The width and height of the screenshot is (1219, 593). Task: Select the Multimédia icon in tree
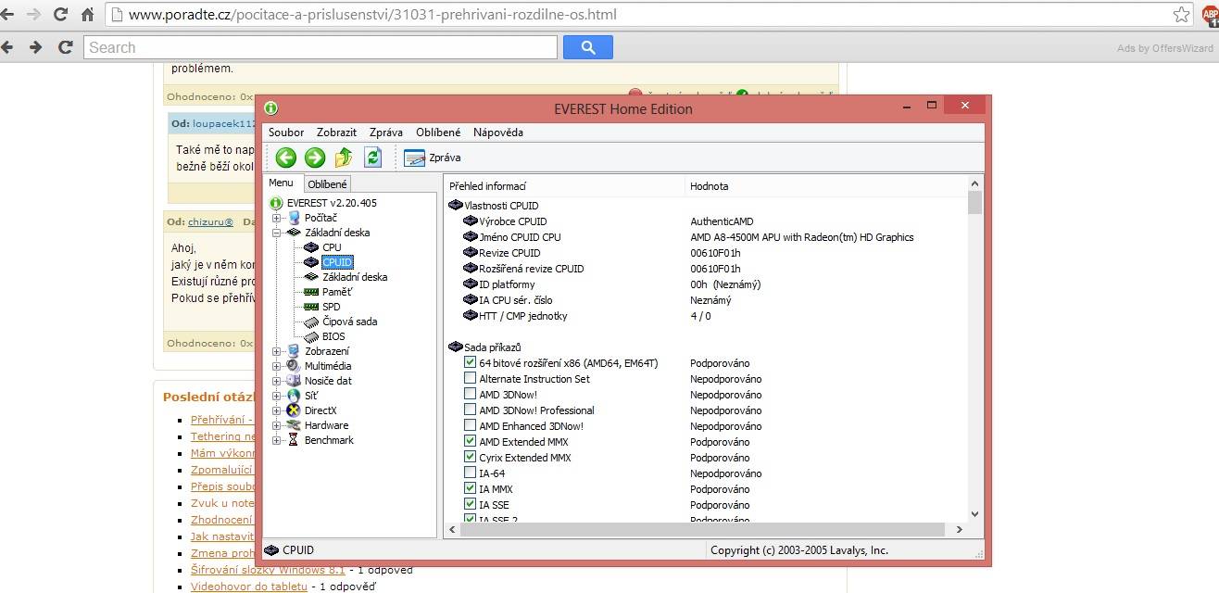[x=294, y=366]
